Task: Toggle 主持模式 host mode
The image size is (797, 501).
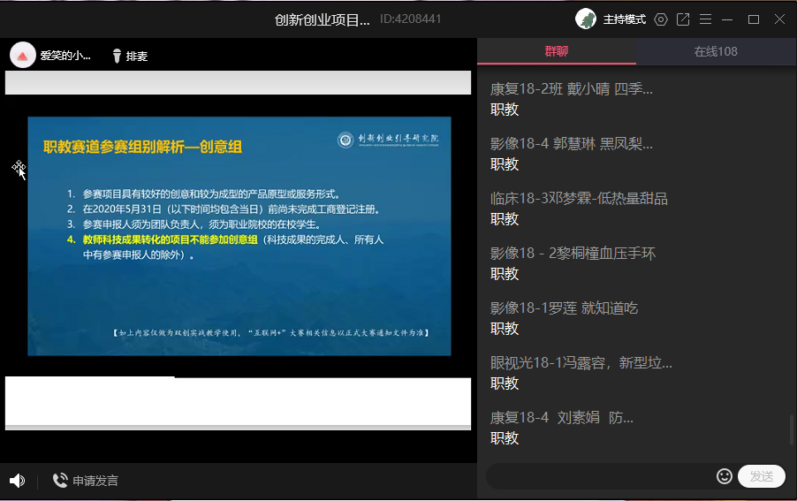Action: [625, 19]
